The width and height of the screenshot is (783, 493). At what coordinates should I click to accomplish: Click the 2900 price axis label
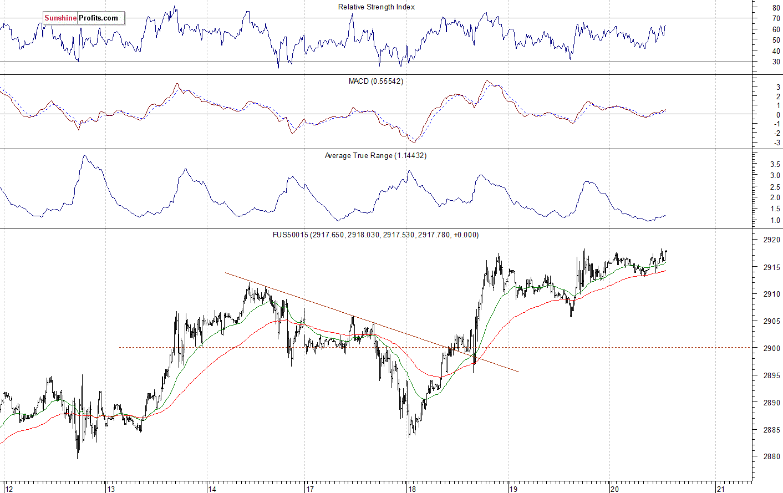[772, 348]
